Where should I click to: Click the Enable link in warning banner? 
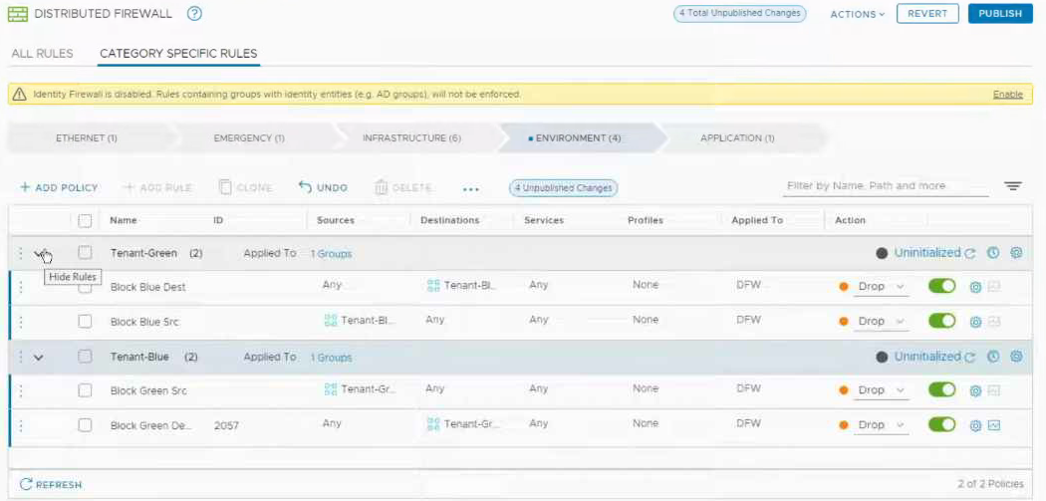click(x=1007, y=95)
